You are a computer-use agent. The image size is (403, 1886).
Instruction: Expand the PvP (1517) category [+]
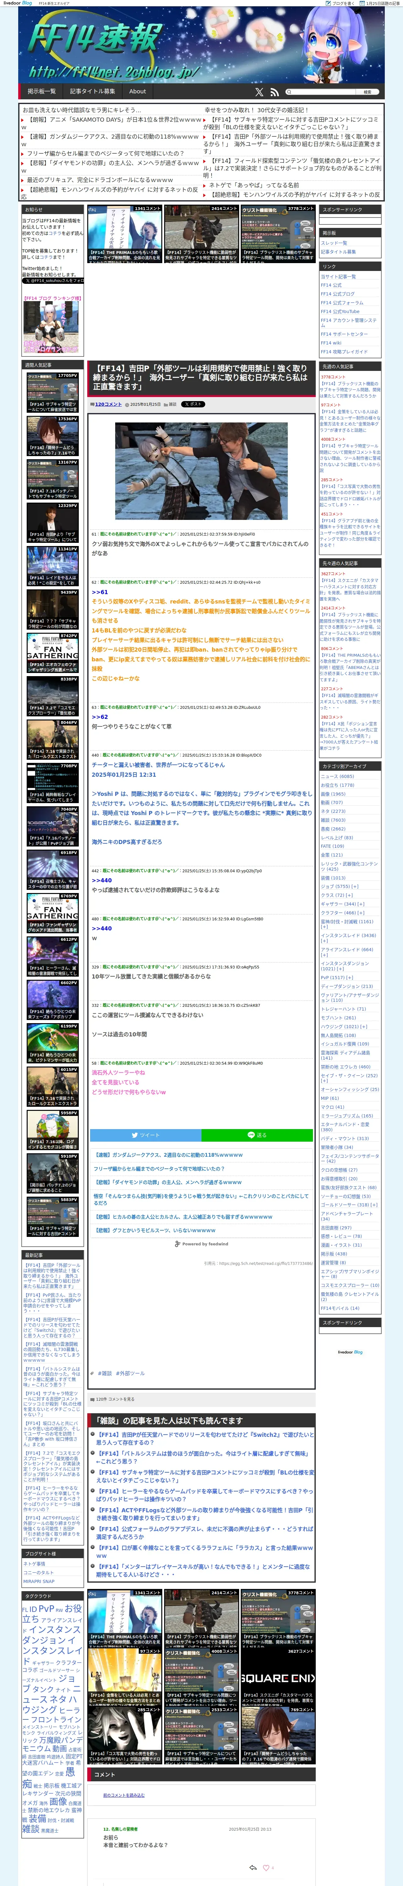[350, 977]
